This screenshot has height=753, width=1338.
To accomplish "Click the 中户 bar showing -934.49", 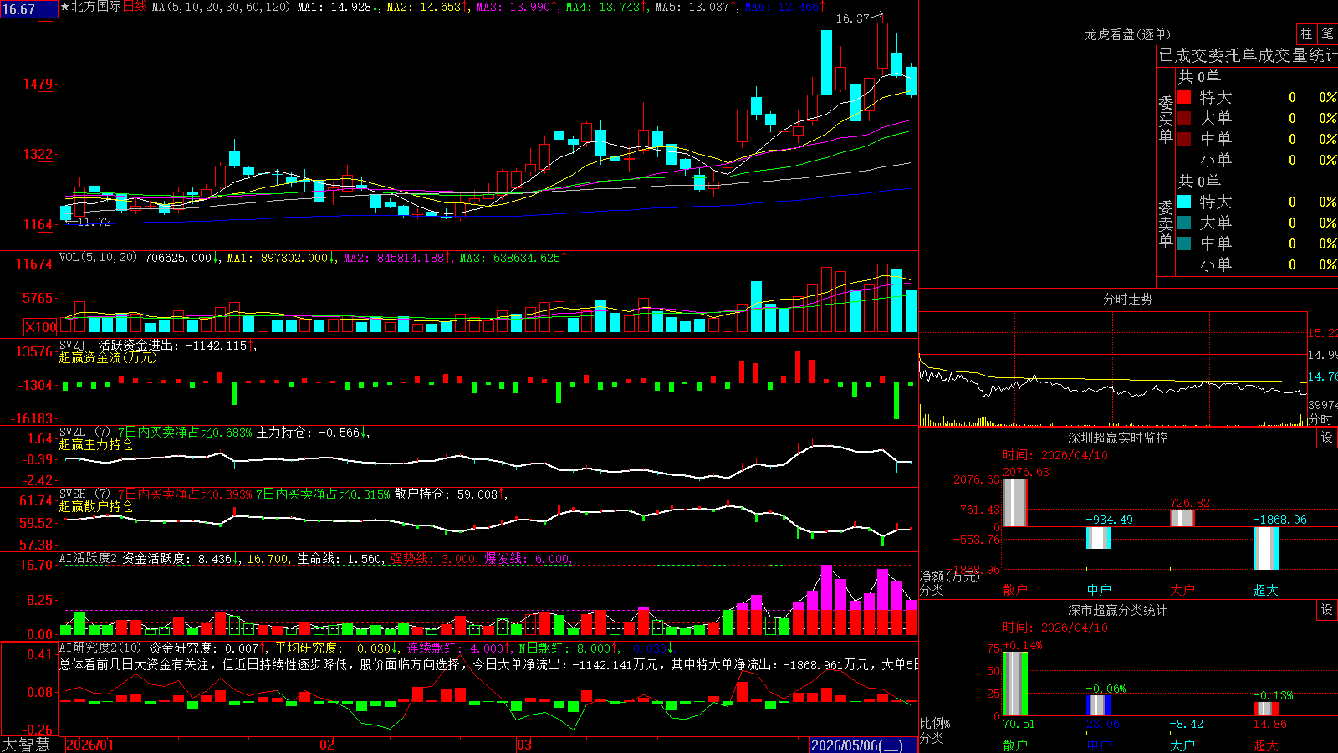I will click(1098, 538).
